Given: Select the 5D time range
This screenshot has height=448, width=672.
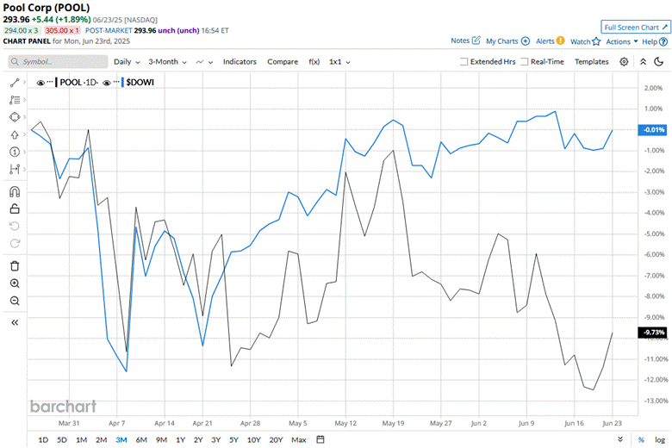Looking at the screenshot, I should (x=62, y=440).
